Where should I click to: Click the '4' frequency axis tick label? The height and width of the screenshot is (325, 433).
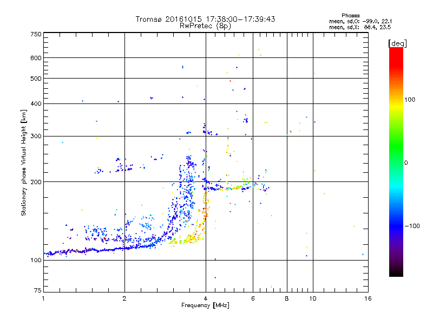coord(206,298)
